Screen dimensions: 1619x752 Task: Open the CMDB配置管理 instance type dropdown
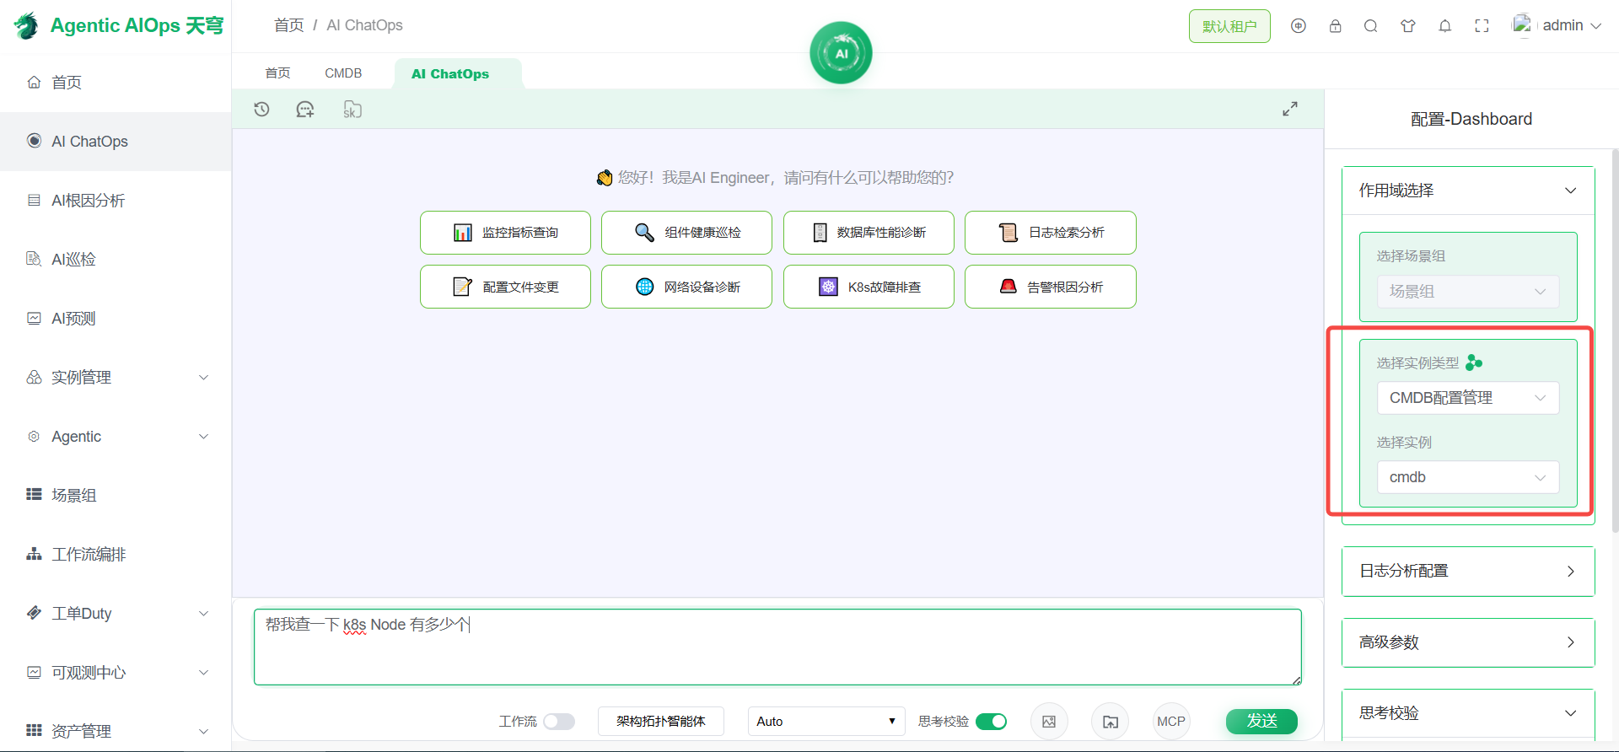(x=1468, y=398)
